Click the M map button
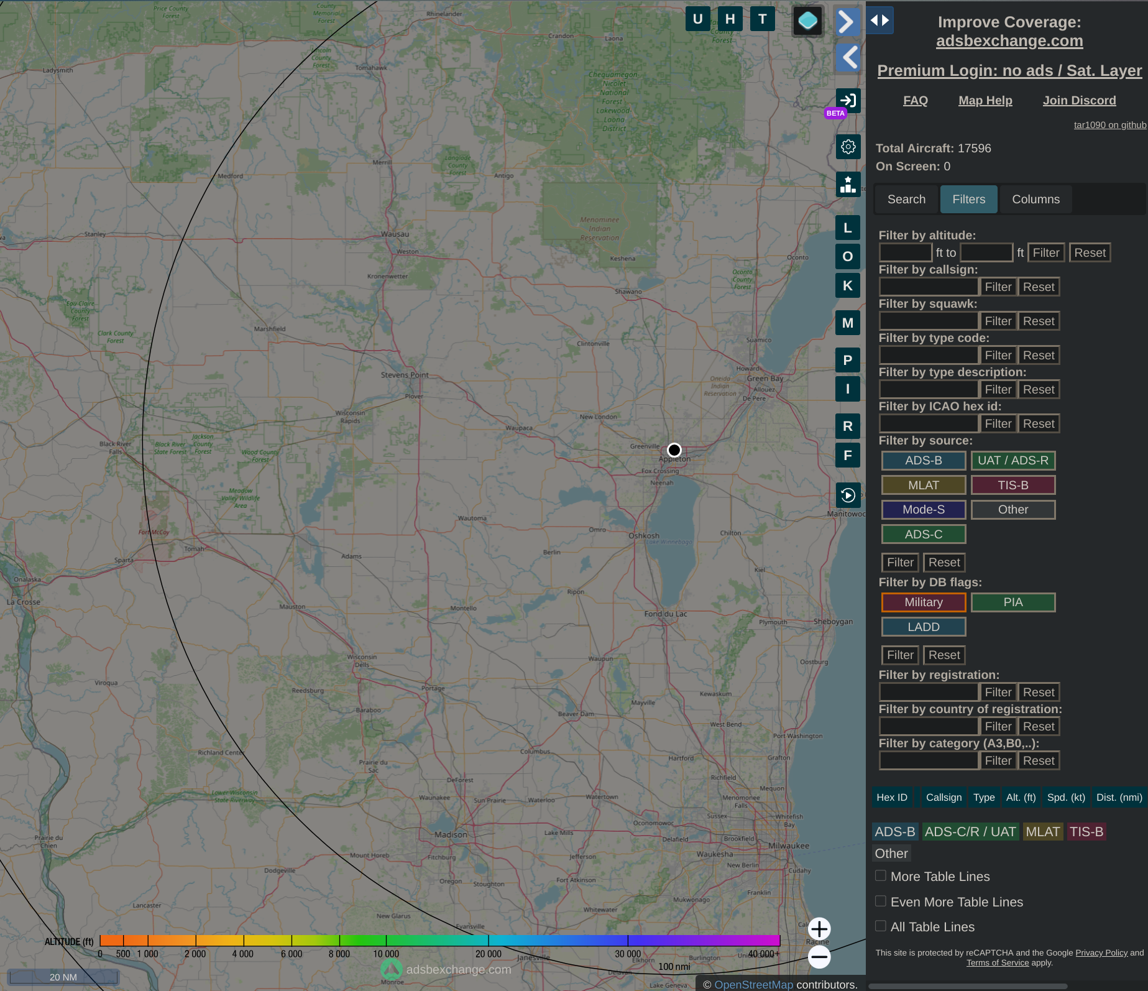Screen dimensions: 1148x991 (848, 323)
